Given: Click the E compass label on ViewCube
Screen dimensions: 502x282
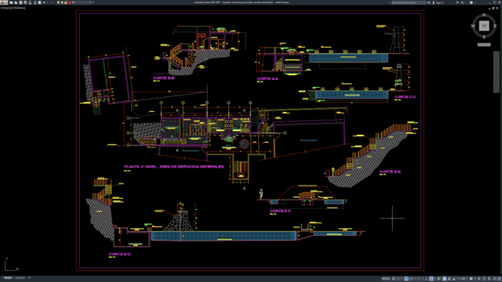Looking at the screenshot, I should coord(495,26).
